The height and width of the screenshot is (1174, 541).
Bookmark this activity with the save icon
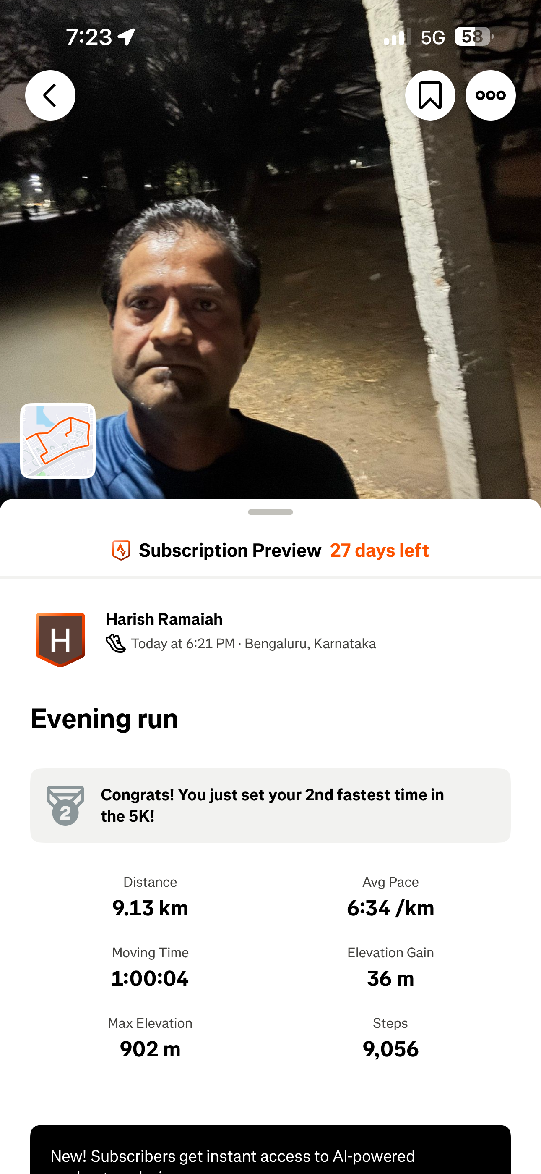click(430, 95)
